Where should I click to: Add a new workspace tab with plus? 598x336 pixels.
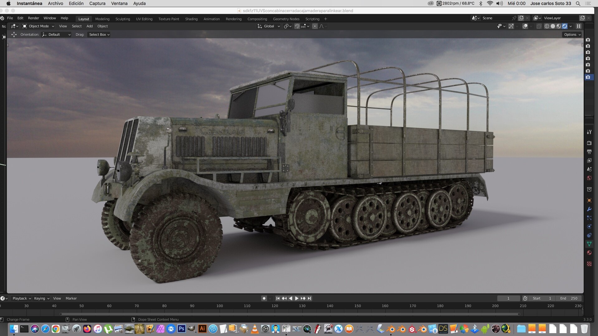(x=325, y=19)
